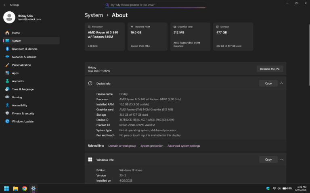This screenshot has height=193, width=310.
Task: Click the Bluetooth & devices icon
Action: coord(7,49)
